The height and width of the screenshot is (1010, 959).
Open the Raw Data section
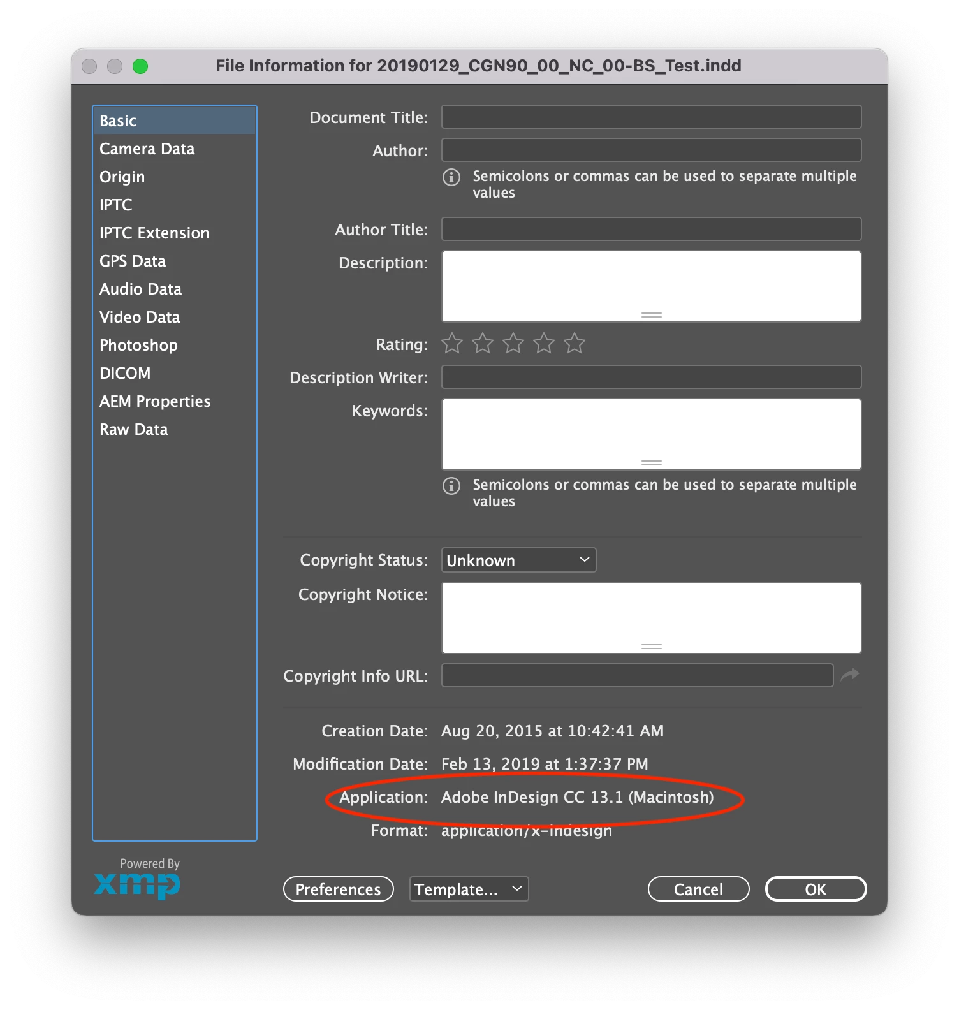click(x=175, y=429)
